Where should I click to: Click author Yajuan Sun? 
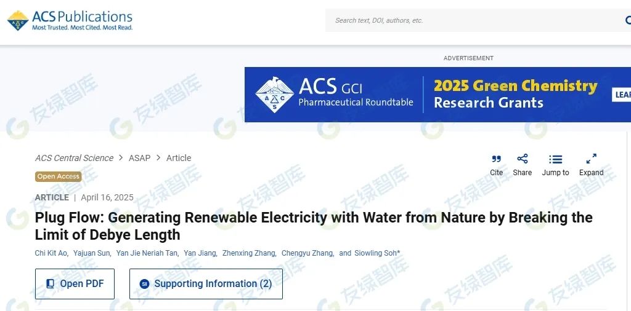[92, 253]
